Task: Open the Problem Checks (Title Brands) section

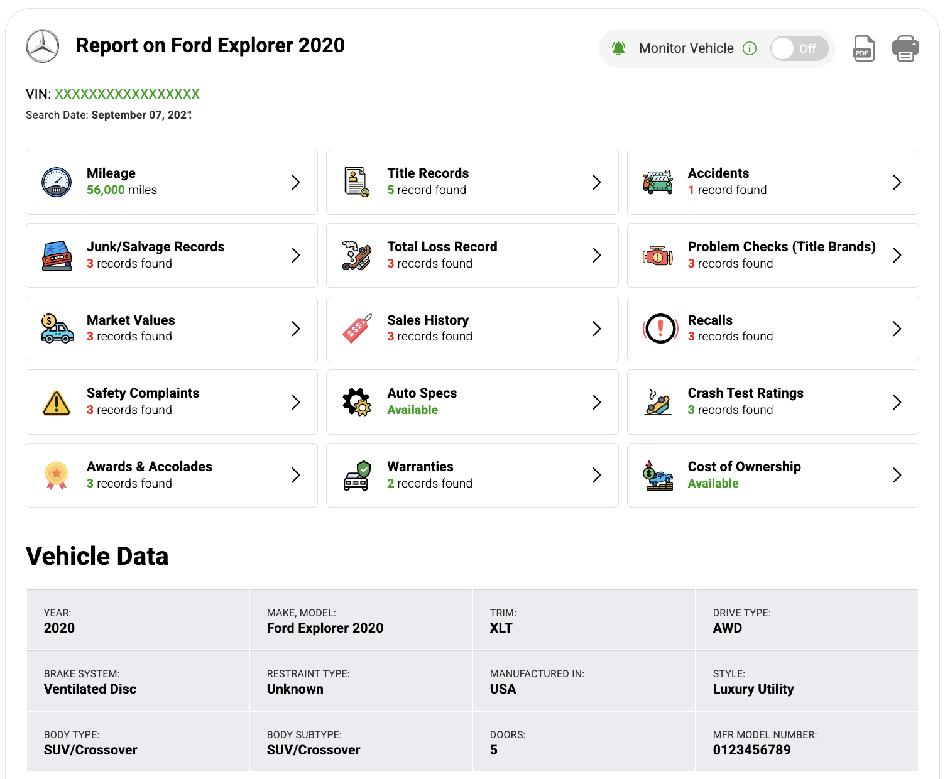Action: point(897,255)
